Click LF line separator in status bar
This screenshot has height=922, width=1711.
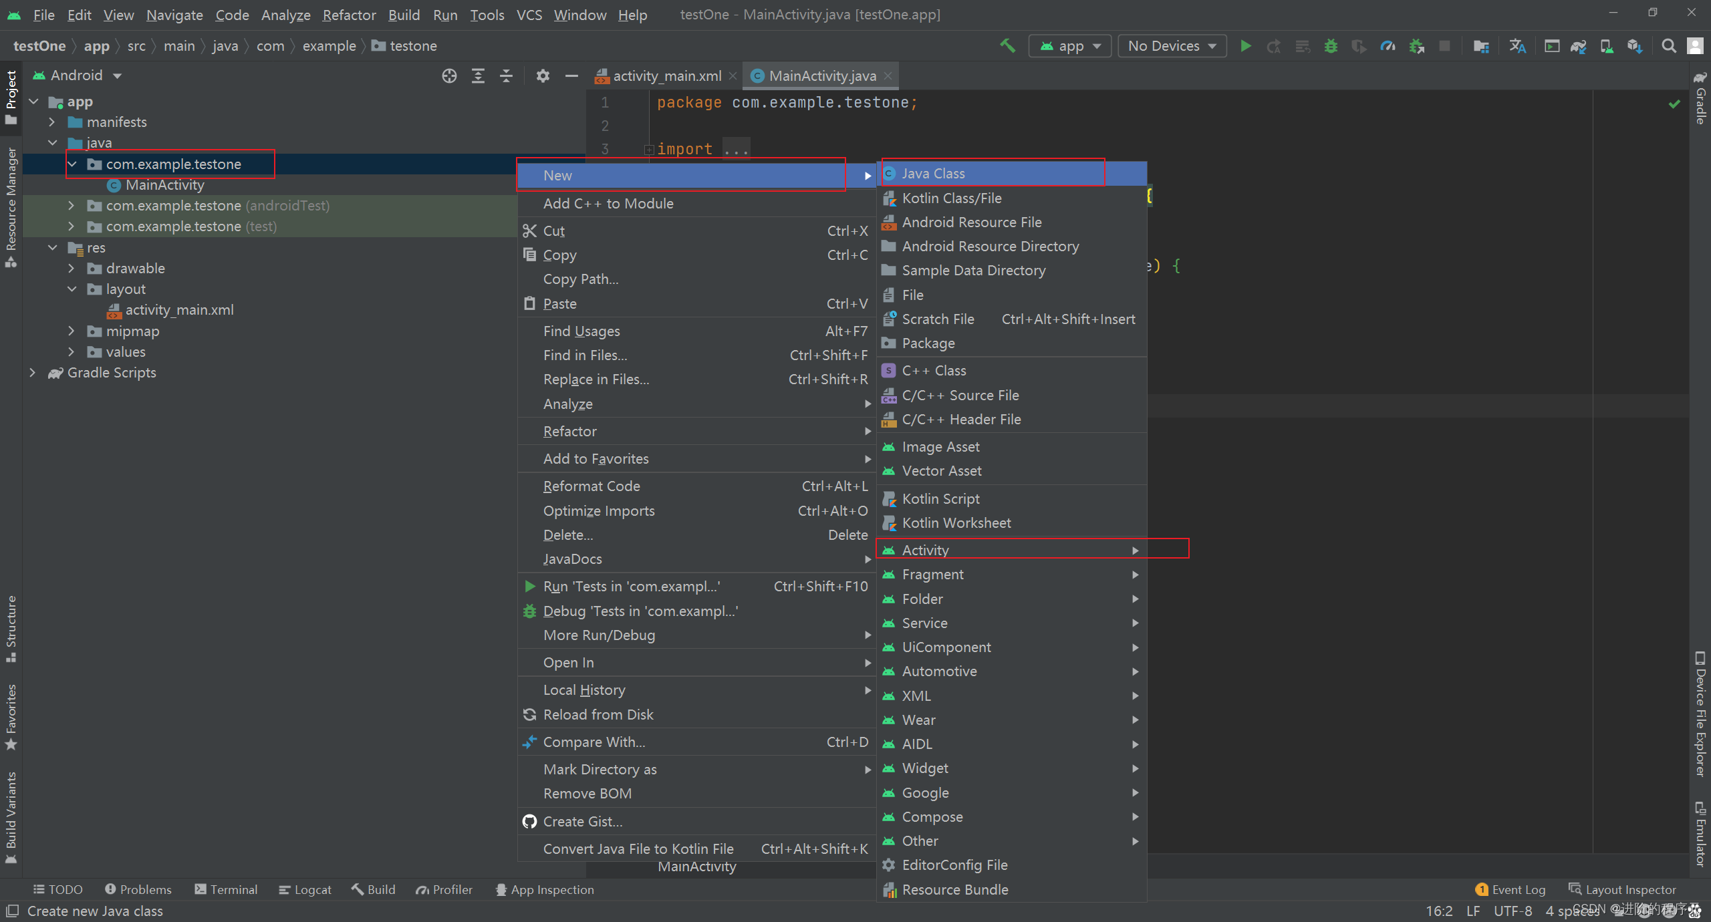[1473, 911]
